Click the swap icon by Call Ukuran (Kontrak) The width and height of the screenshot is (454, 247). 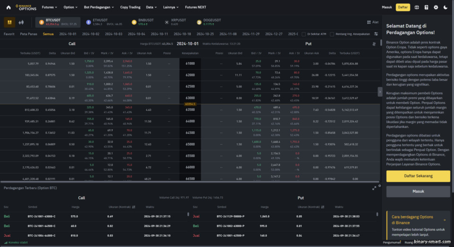pyautogui.click(x=133, y=207)
